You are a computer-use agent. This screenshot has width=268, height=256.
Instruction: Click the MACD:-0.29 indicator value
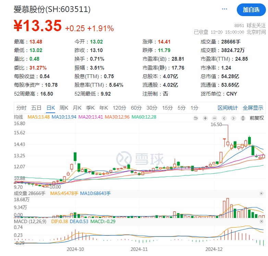click(x=103, y=221)
